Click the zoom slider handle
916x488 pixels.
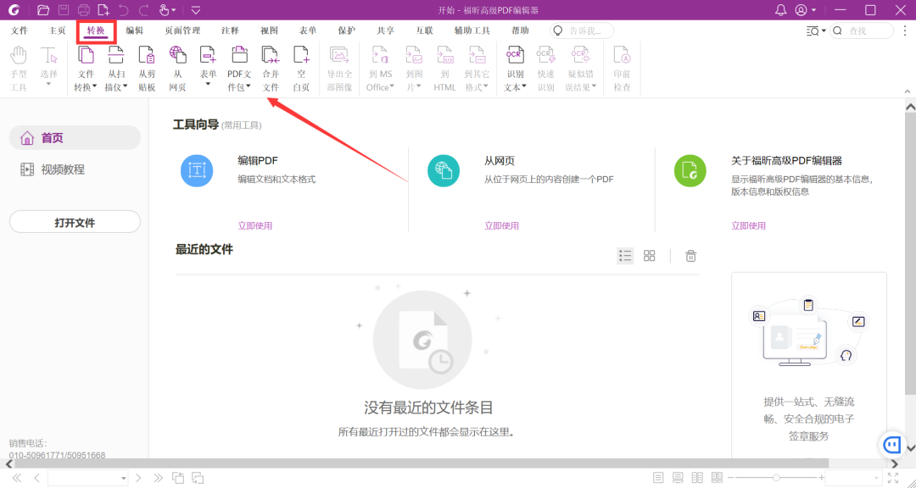pos(776,478)
